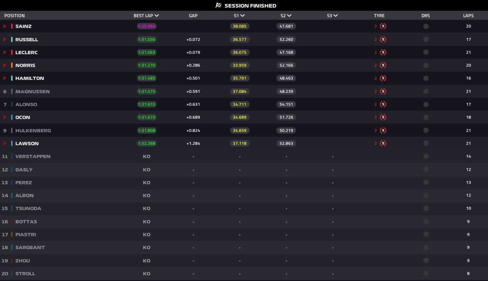Click the LAPS column header
The width and height of the screenshot is (488, 281).
(468, 16)
